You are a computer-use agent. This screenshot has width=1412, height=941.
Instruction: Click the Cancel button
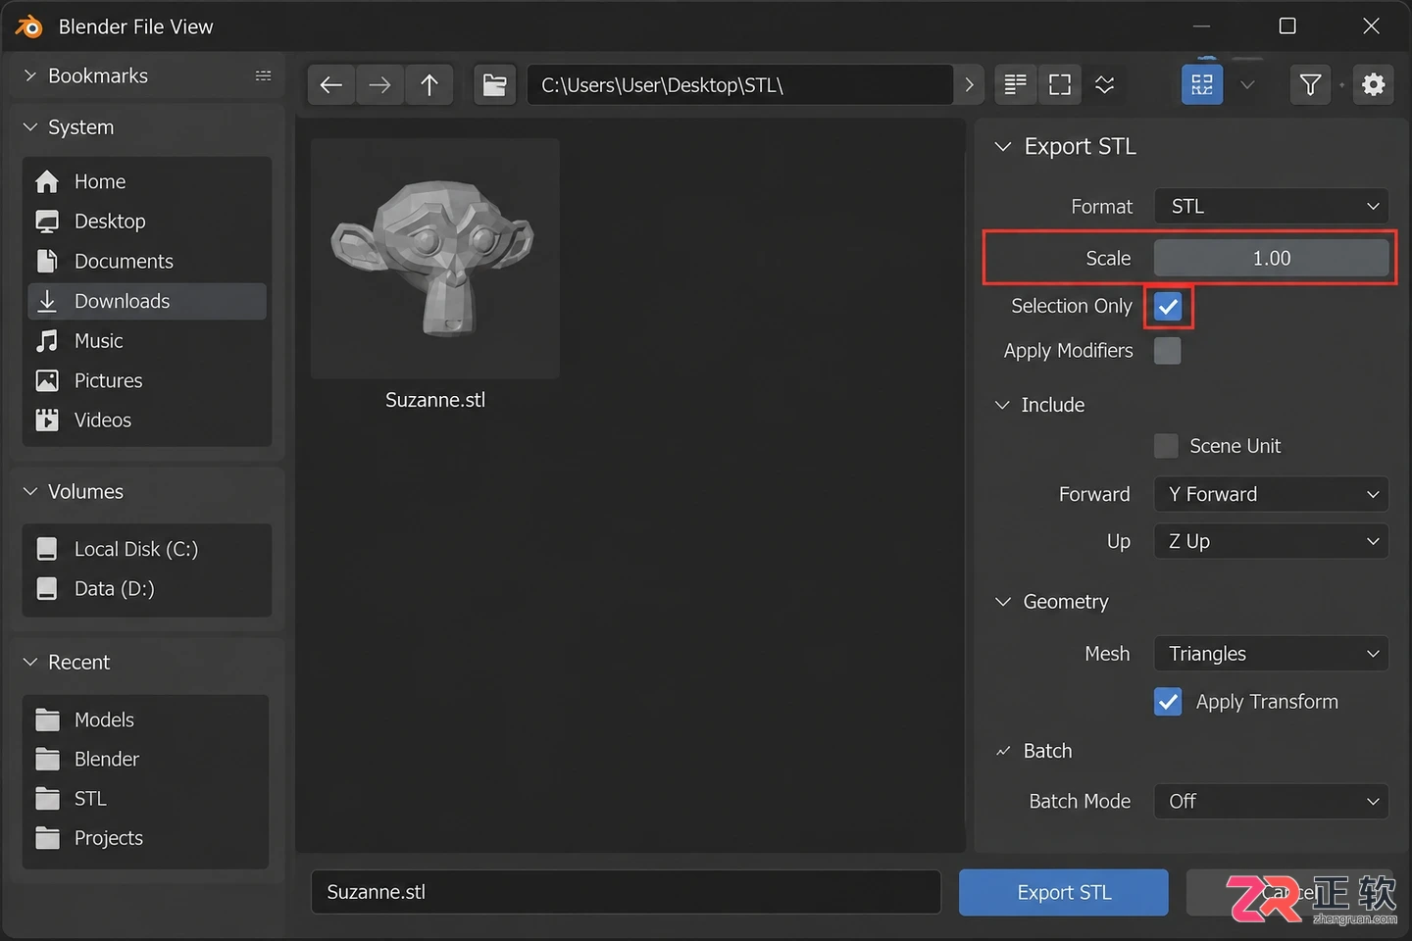click(x=1289, y=893)
